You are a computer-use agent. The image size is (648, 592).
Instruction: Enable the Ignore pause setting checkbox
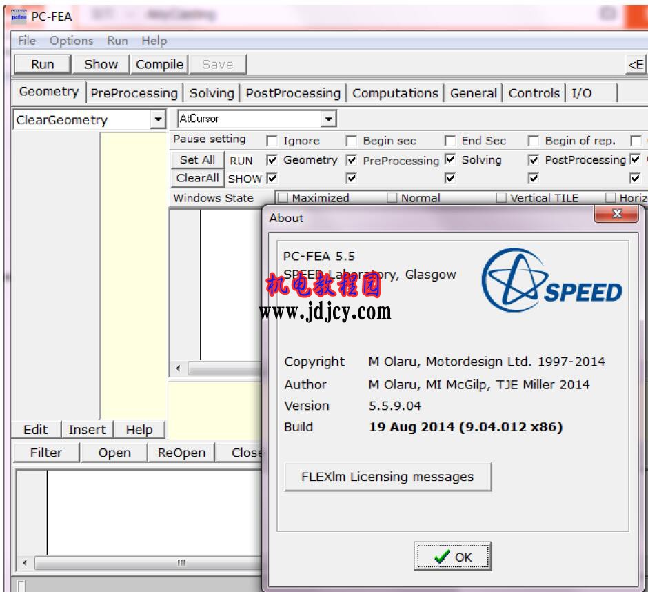click(x=272, y=141)
